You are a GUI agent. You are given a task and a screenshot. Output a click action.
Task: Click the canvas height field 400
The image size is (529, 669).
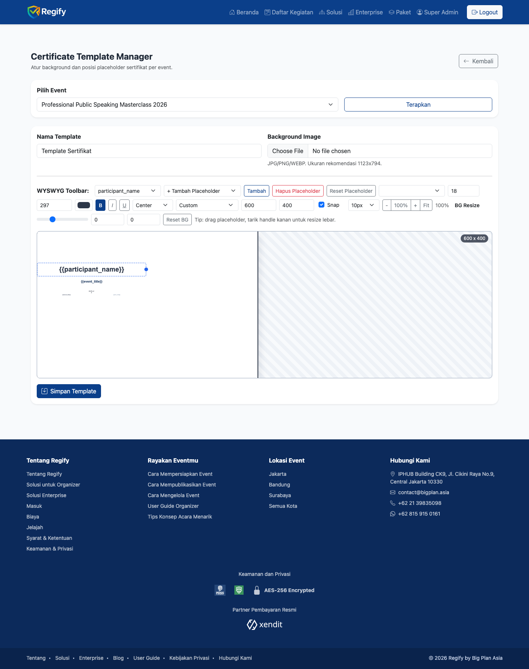(296, 205)
